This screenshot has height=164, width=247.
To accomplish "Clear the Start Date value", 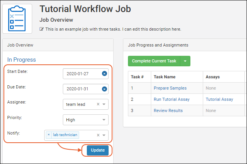I will point(104,73).
